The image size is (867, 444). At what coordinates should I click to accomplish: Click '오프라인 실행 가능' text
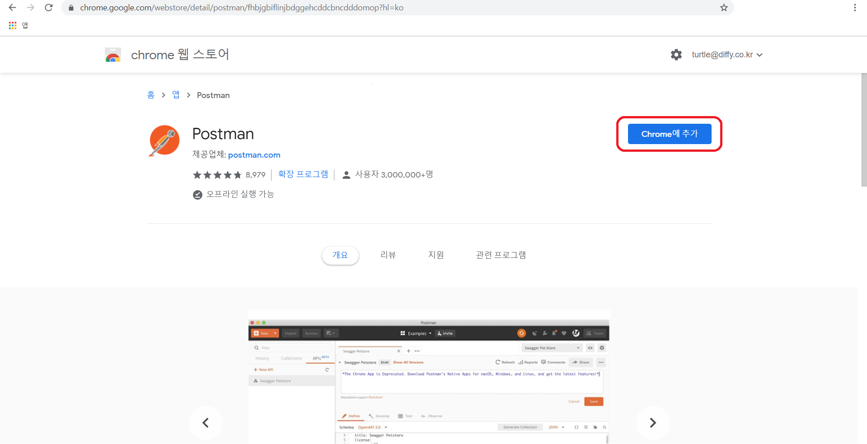240,194
